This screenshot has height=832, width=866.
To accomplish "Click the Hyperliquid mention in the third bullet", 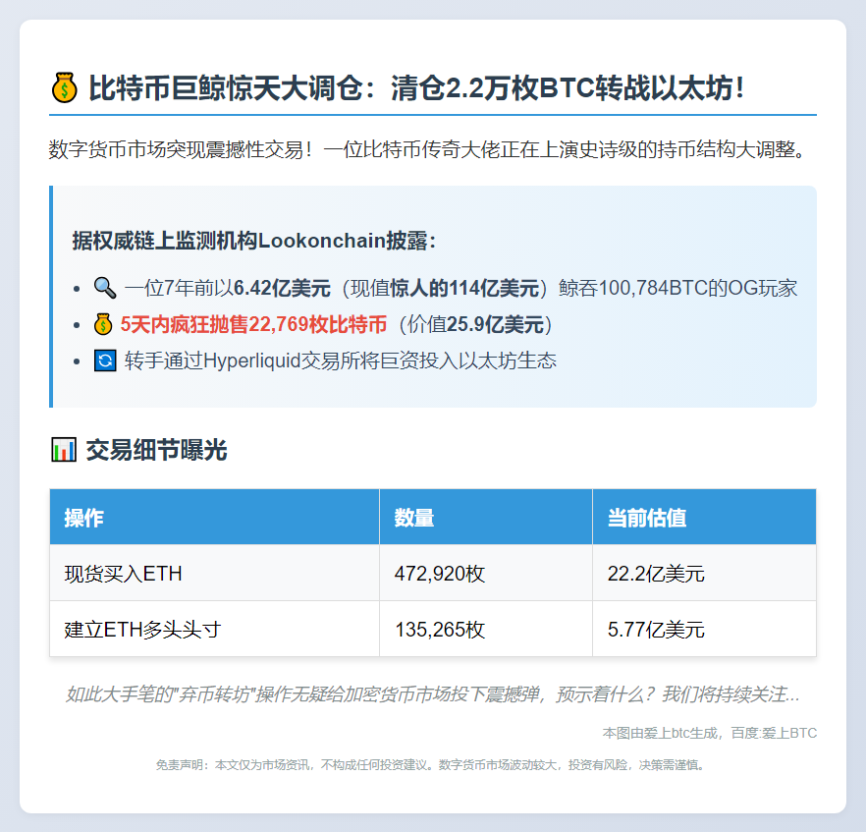I will 254,361.
